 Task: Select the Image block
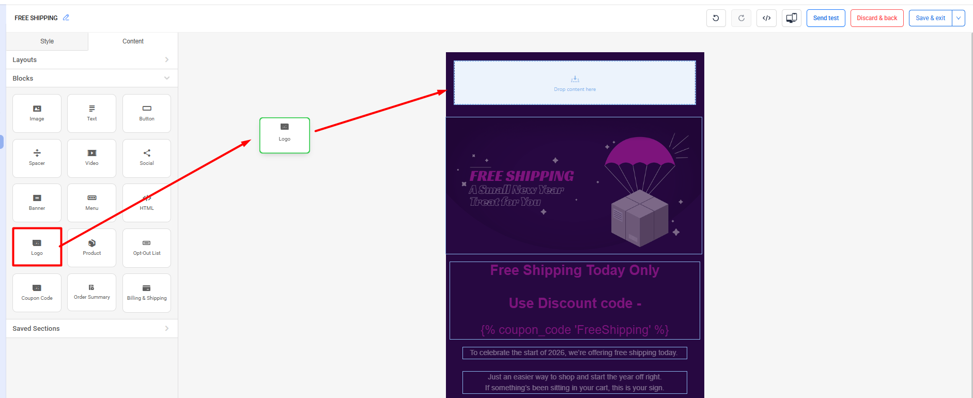(x=37, y=113)
